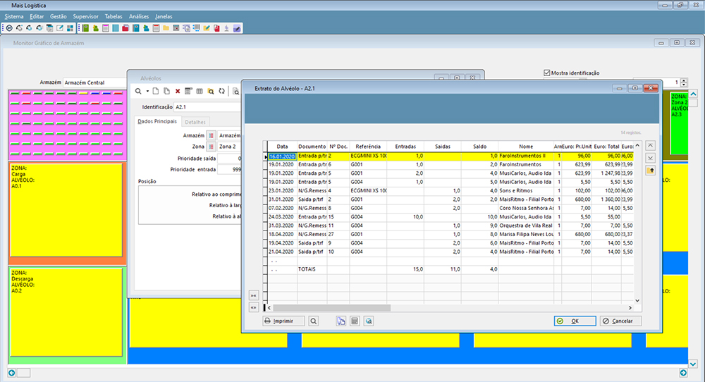This screenshot has width=705, height=382.
Task: Open the Gestão menu
Action: [x=58, y=17]
